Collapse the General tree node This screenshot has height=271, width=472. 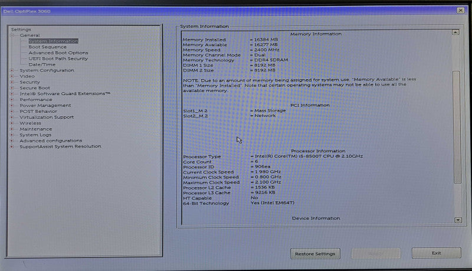click(x=12, y=35)
